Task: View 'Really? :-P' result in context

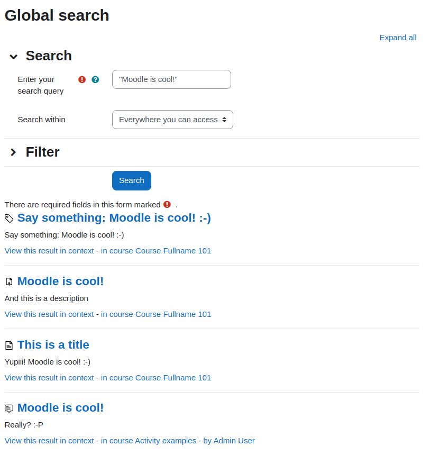Action: pos(49,441)
